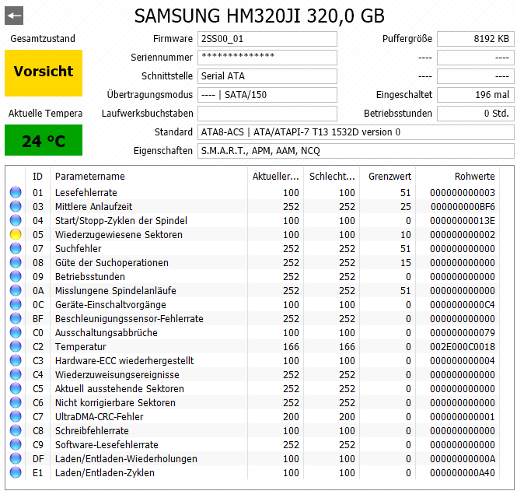517x491 pixels.
Task: Click the ID cell E1
Action: 37,473
